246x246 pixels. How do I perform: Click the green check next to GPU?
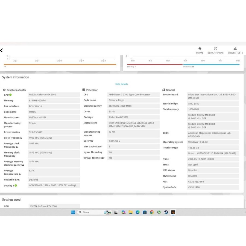tap(10, 95)
